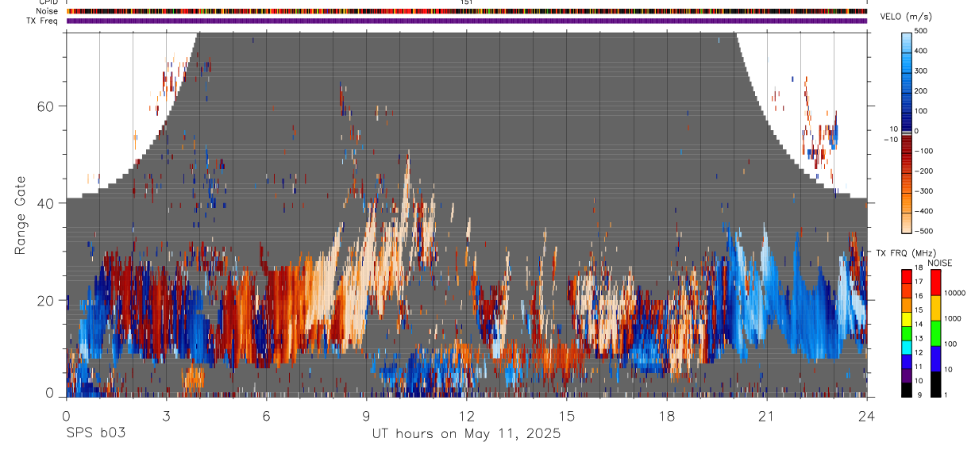
Task: Click the 6 tick on UT hours axis
Action: pyautogui.click(x=266, y=414)
